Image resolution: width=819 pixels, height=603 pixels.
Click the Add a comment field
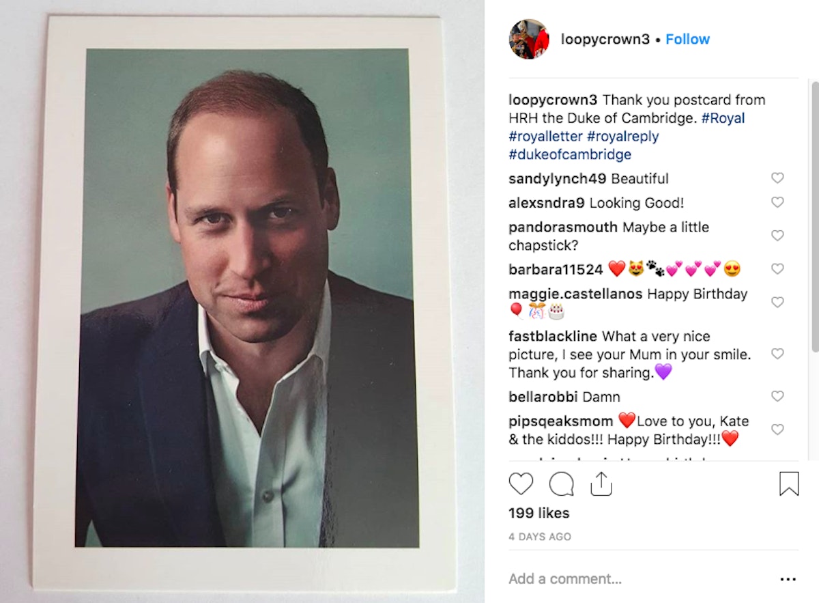pos(566,578)
